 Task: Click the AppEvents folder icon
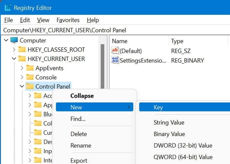(x=30, y=68)
